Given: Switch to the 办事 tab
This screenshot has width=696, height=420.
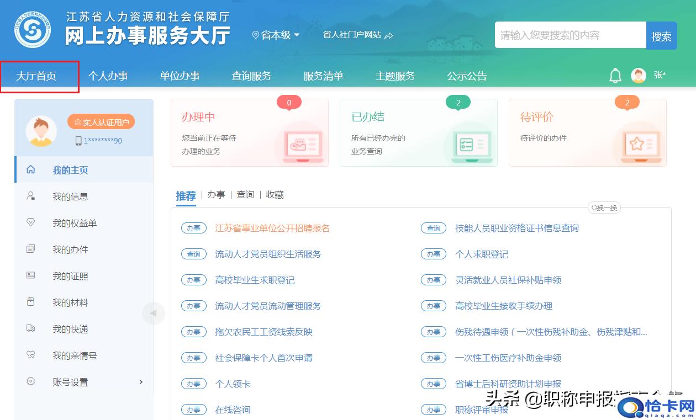Looking at the screenshot, I should (x=216, y=195).
